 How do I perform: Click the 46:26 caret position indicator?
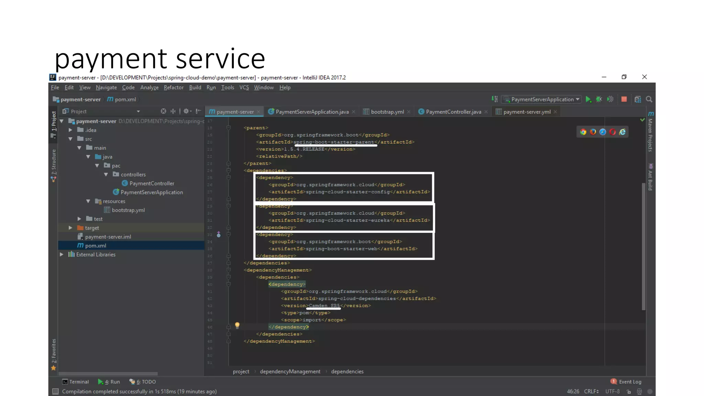tap(573, 392)
